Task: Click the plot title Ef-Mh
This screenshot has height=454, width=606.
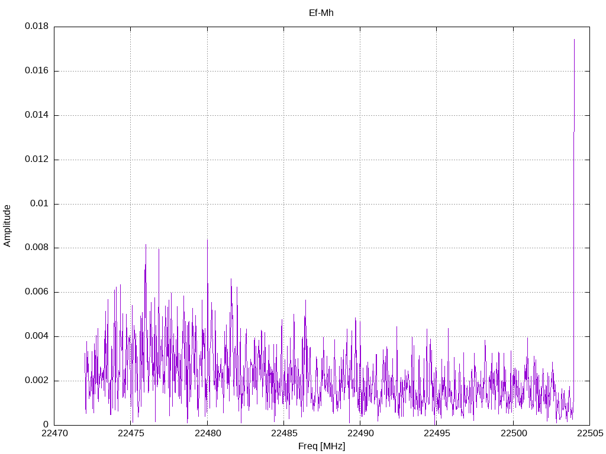Action: coord(321,12)
